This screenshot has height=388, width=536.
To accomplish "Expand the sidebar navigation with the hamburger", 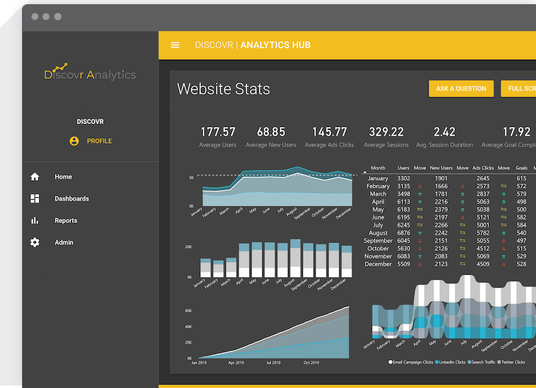I will [x=175, y=45].
